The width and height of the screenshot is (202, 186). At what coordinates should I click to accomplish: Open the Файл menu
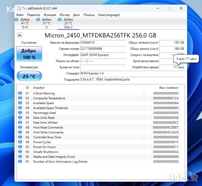tap(20, 15)
